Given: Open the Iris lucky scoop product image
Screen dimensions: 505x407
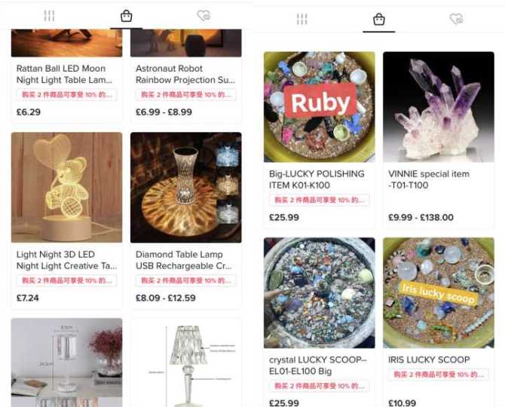Looking at the screenshot, I should point(439,292).
